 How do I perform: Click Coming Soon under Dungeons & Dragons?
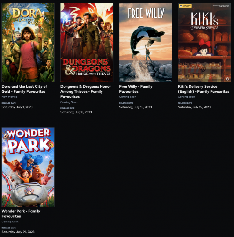pos(69,102)
